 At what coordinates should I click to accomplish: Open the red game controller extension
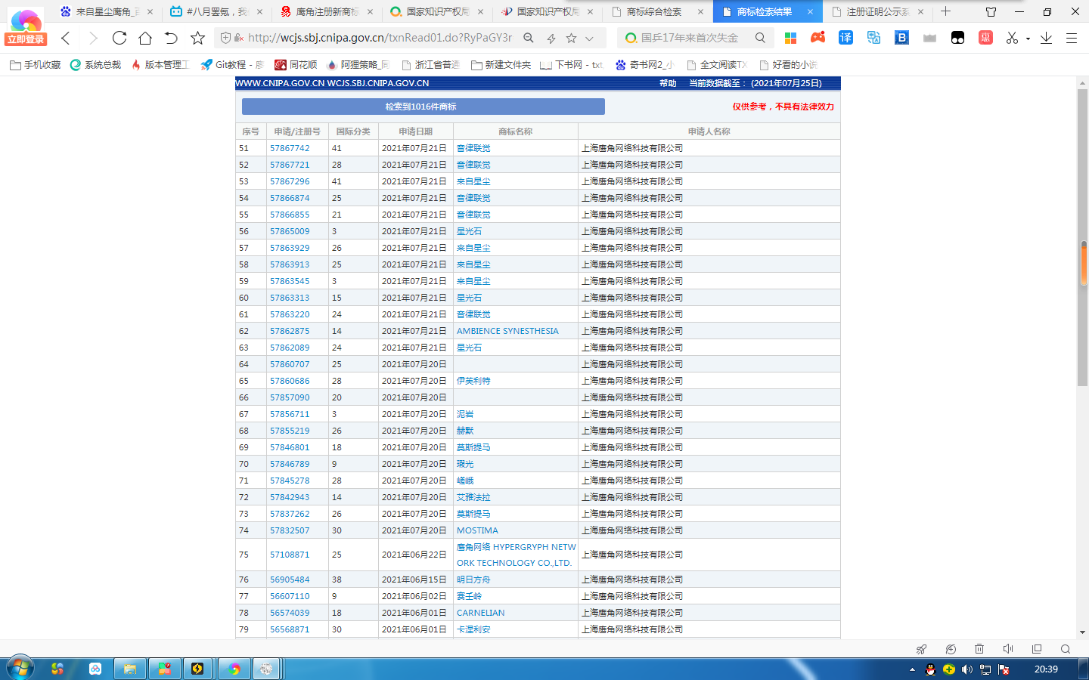pyautogui.click(x=818, y=37)
